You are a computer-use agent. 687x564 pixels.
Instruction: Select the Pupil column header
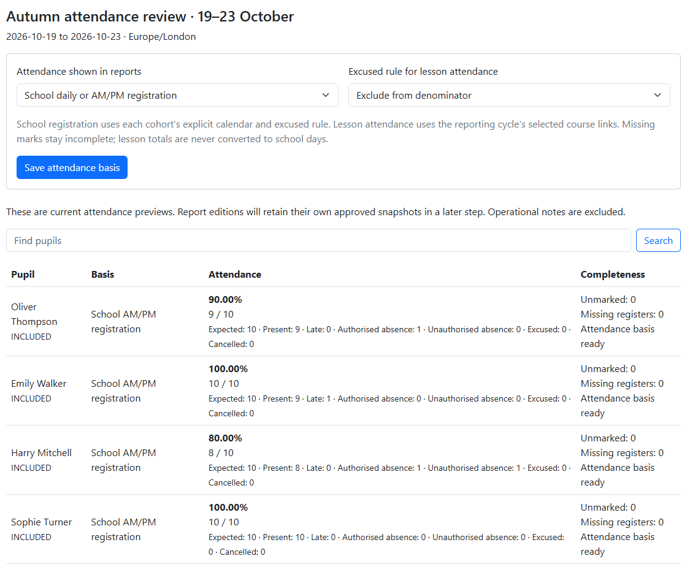pyautogui.click(x=23, y=274)
